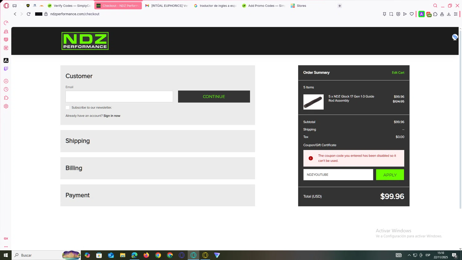The height and width of the screenshot is (260, 462).
Task: Open the profile account icon
Action: (x=442, y=14)
